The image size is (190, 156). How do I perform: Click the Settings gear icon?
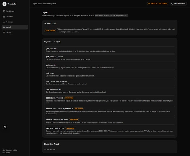[x=4, y=32]
